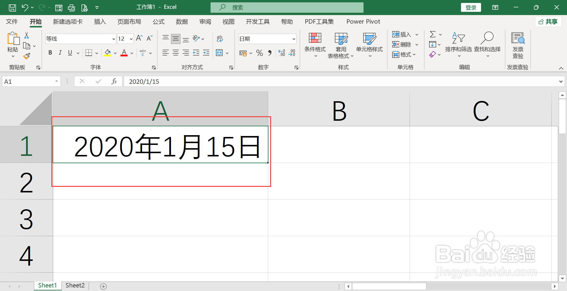Toggle top vertical alignment

click(166, 38)
